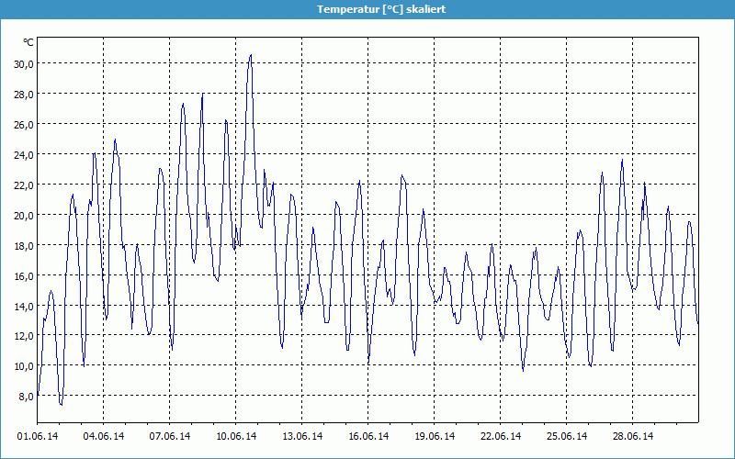Click the 25.06.14 date label
735x459 pixels.
coord(567,436)
